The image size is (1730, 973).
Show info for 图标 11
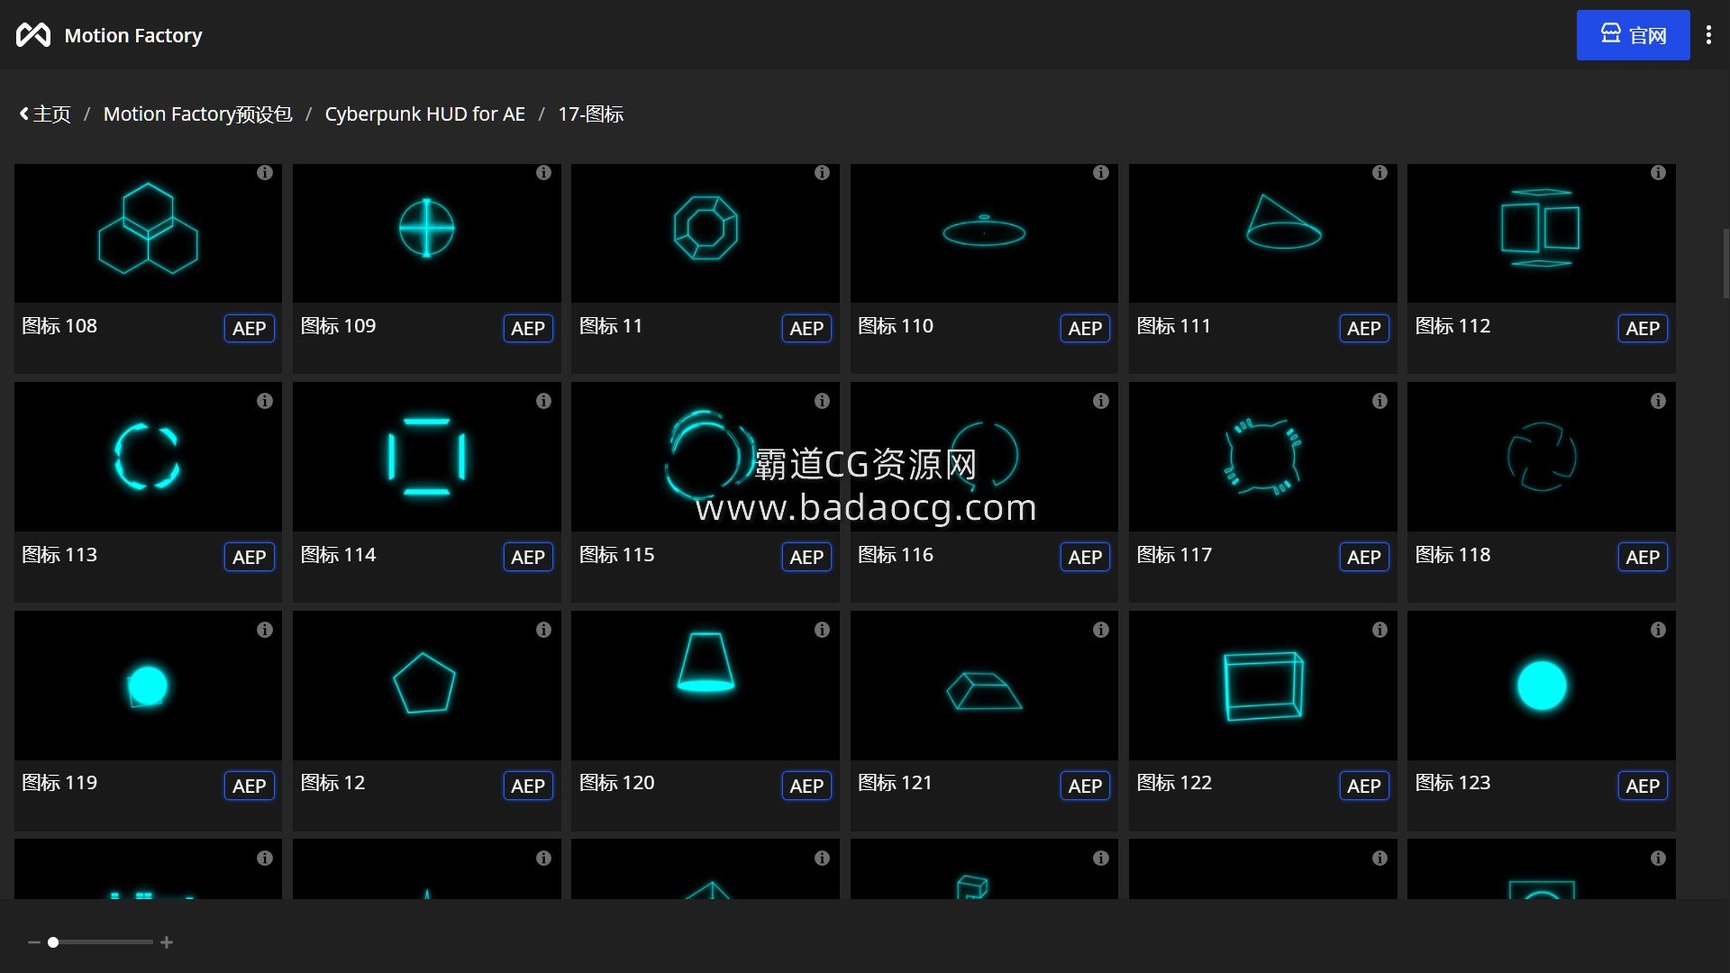point(822,172)
